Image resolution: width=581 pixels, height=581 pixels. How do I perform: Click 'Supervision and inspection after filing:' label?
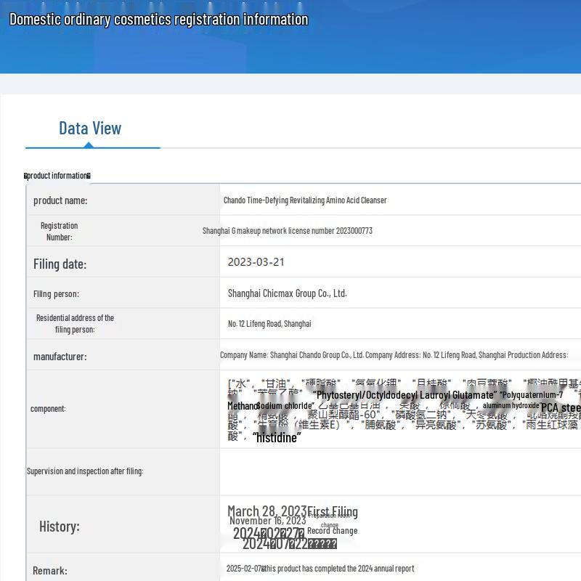point(85,471)
